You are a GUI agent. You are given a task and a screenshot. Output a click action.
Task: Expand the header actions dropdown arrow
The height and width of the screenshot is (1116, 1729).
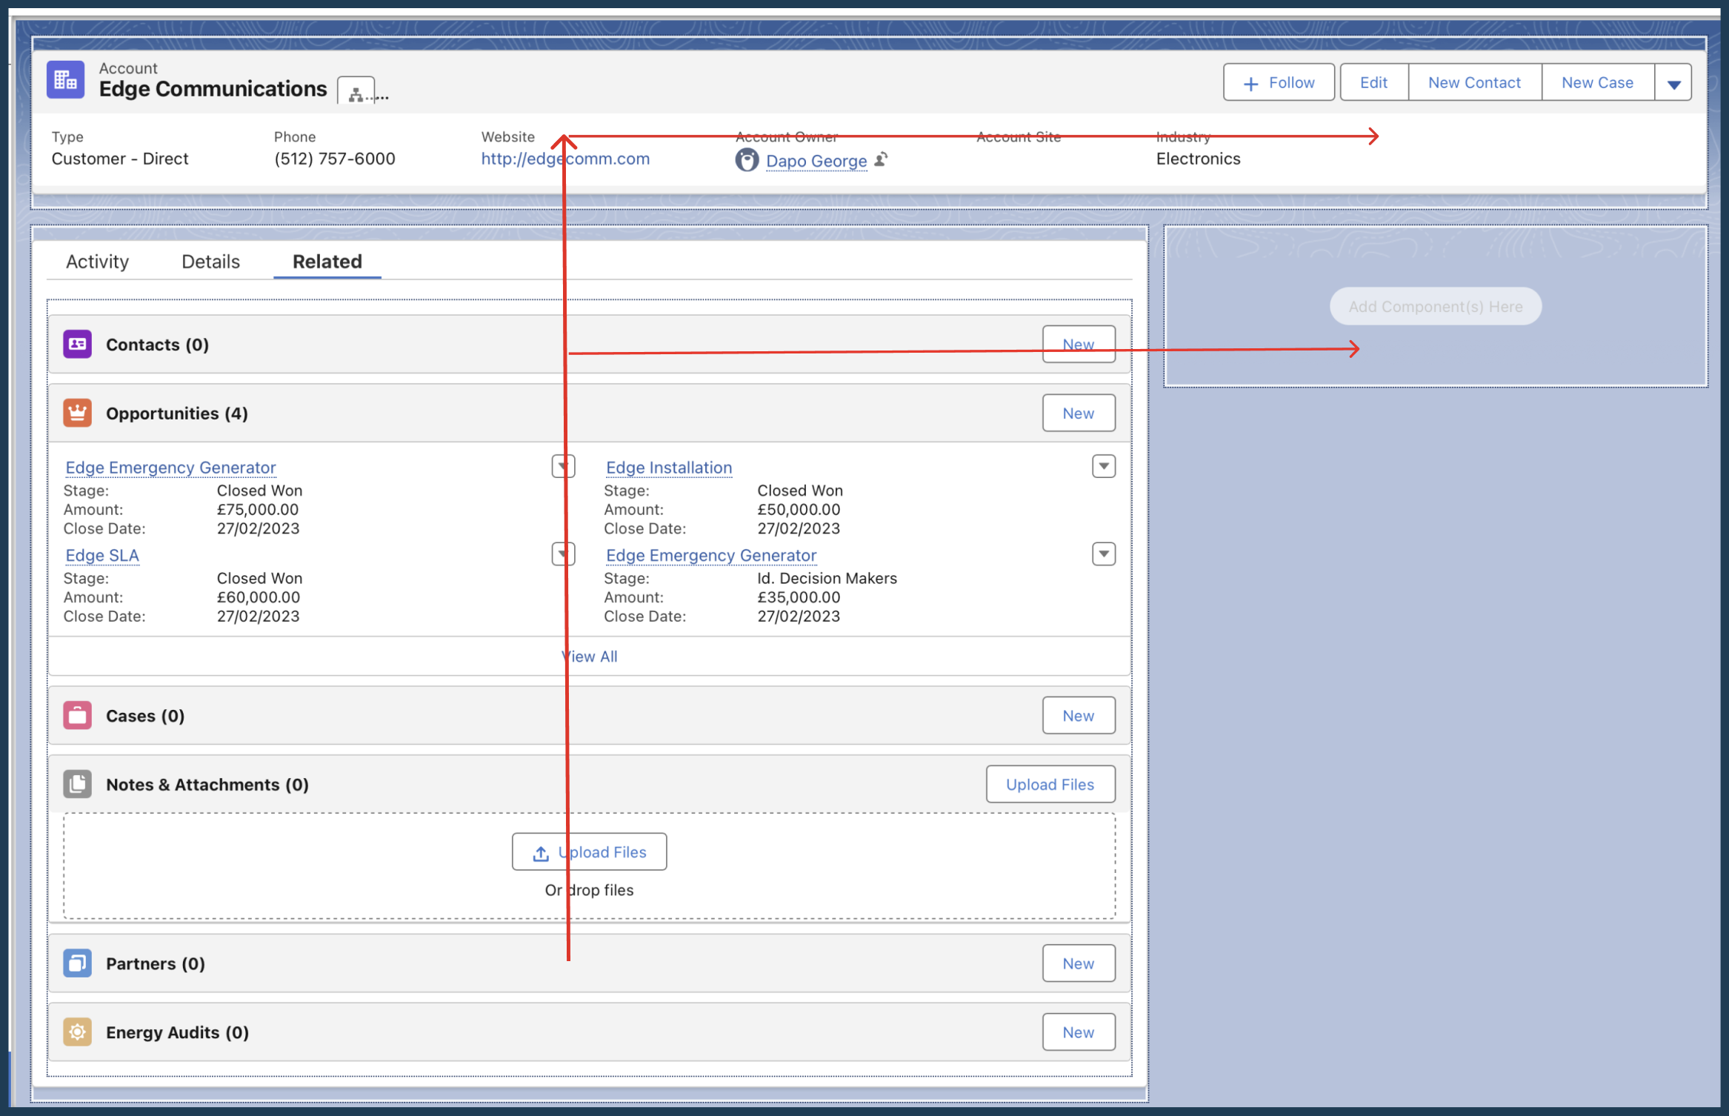point(1673,83)
